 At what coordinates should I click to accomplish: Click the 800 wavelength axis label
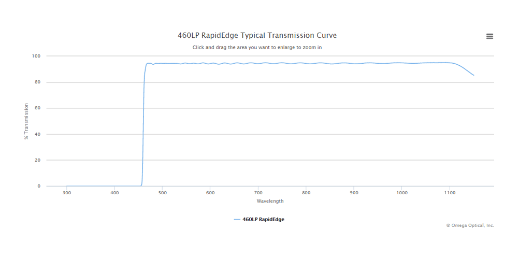pyautogui.click(x=306, y=192)
